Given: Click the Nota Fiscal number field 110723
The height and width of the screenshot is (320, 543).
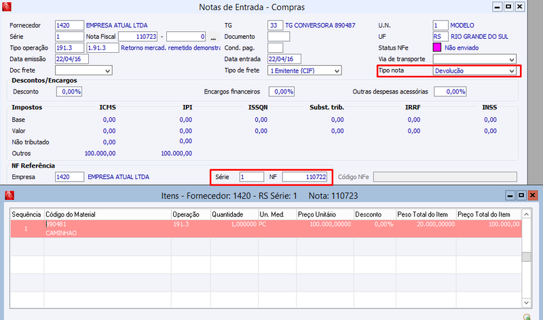Looking at the screenshot, I should click(138, 37).
